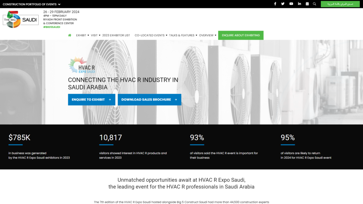
Task: Switch site to Arabic language button
Action: coord(340,4)
